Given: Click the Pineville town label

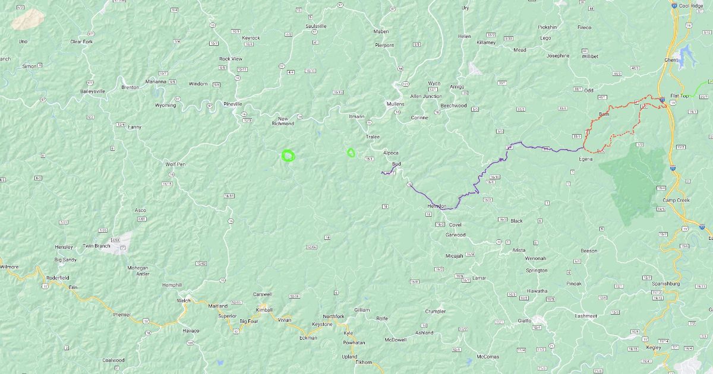Looking at the screenshot, I should 232,104.
